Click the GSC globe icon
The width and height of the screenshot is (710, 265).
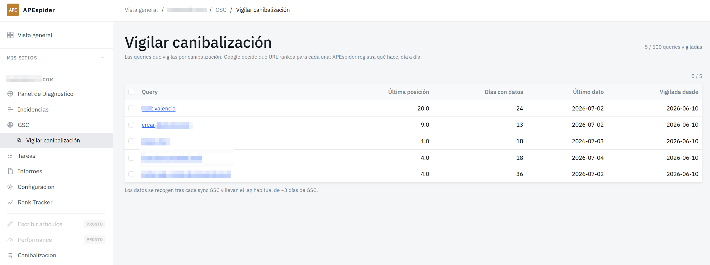click(x=10, y=125)
